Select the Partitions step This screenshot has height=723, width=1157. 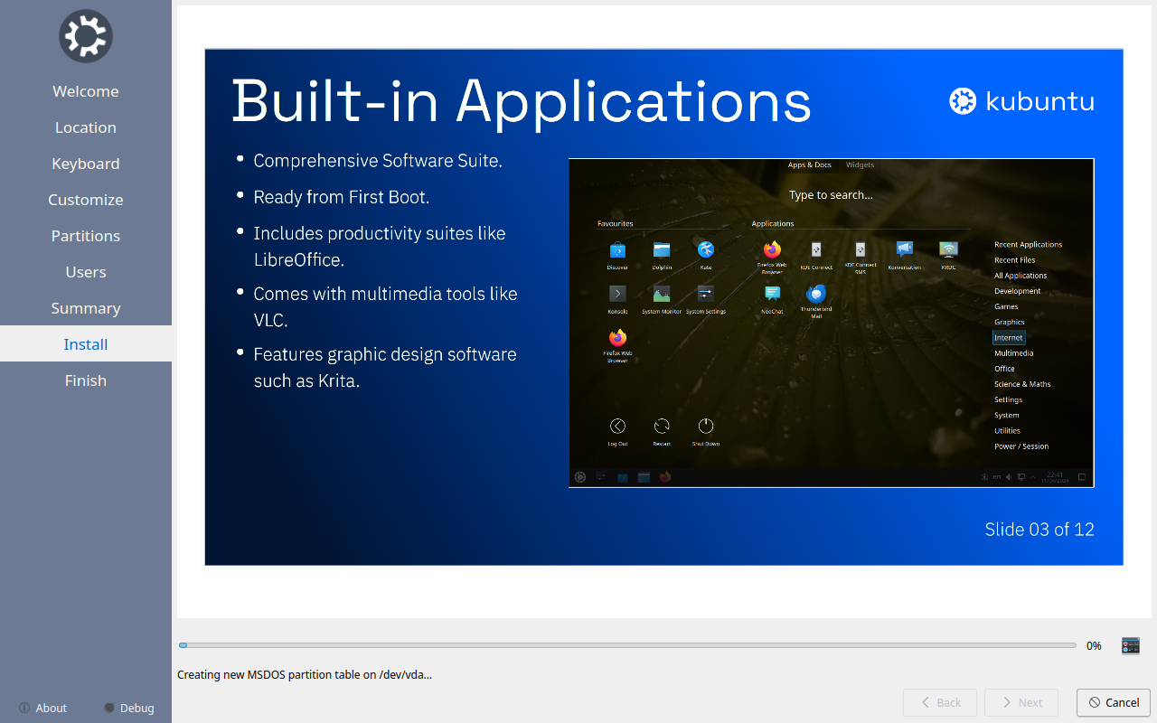click(x=86, y=236)
